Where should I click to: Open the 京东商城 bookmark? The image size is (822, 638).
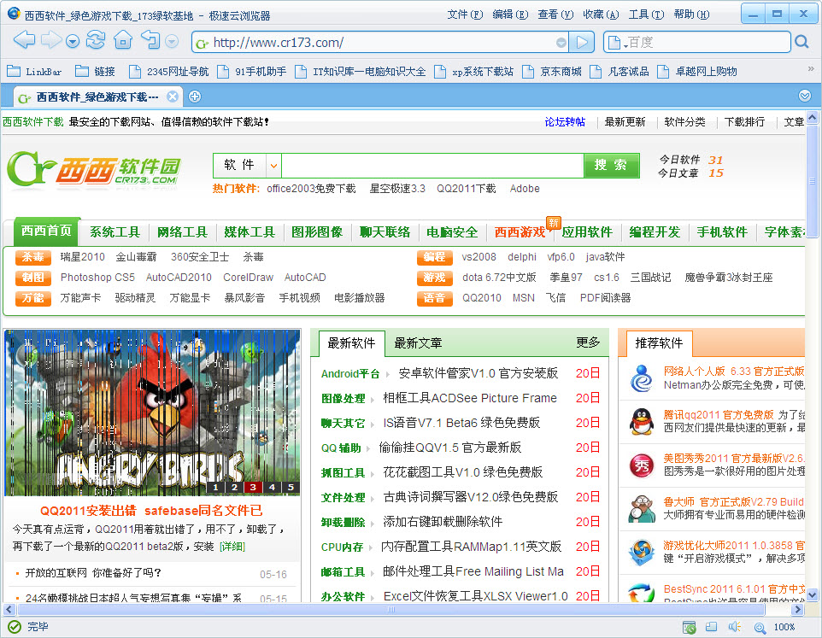[x=552, y=71]
